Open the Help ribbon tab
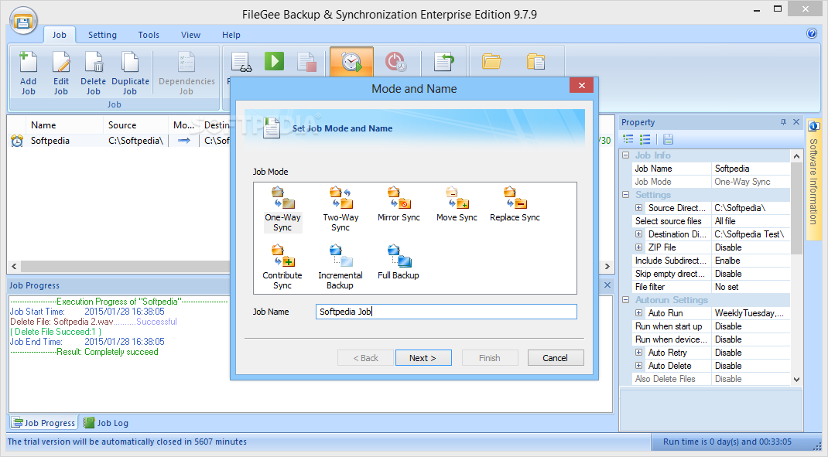 tap(231, 35)
